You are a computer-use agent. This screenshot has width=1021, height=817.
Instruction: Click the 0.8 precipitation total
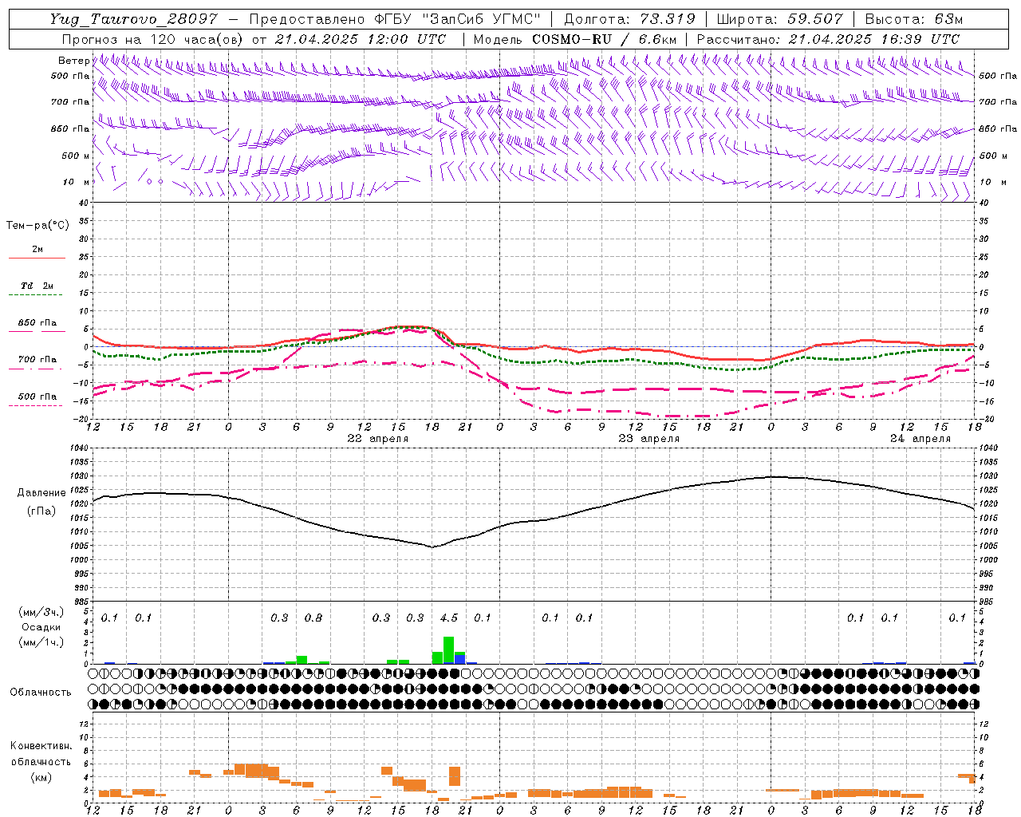click(313, 618)
